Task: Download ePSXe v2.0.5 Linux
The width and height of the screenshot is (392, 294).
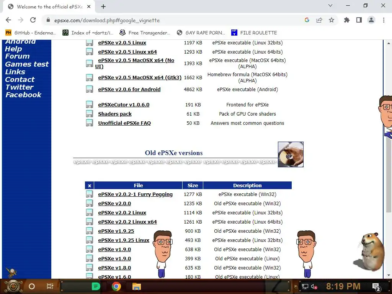Action: click(x=122, y=43)
